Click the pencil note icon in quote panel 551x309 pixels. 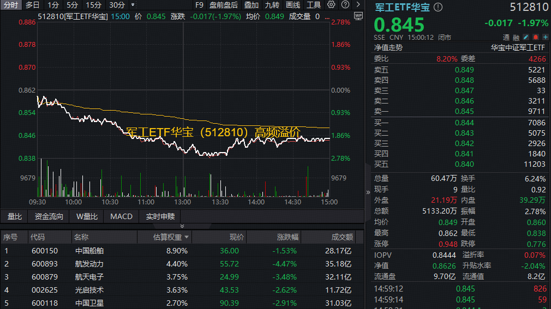525,37
